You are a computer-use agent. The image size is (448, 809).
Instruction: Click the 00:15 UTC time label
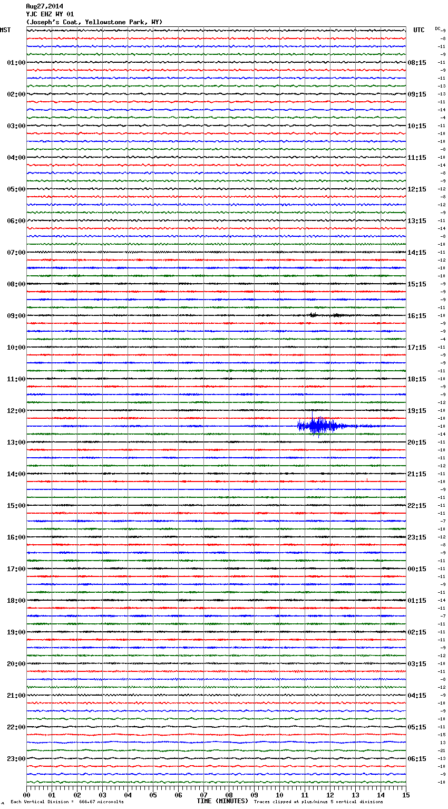coord(417,569)
